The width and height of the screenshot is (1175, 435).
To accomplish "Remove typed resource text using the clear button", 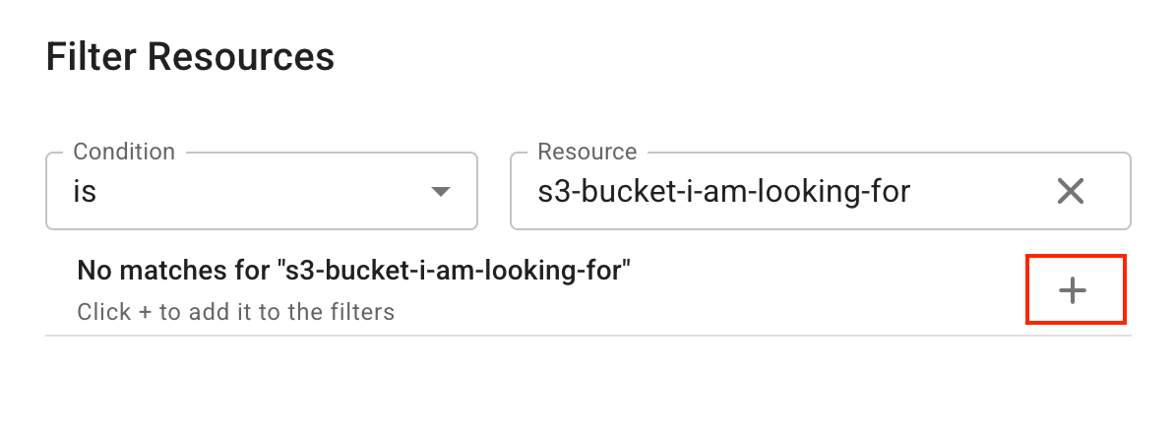I will click(x=1070, y=191).
